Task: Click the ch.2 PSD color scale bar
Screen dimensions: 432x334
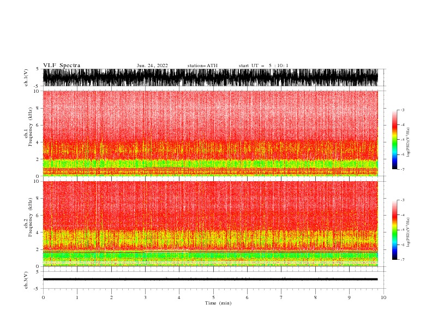Action: pyautogui.click(x=394, y=230)
